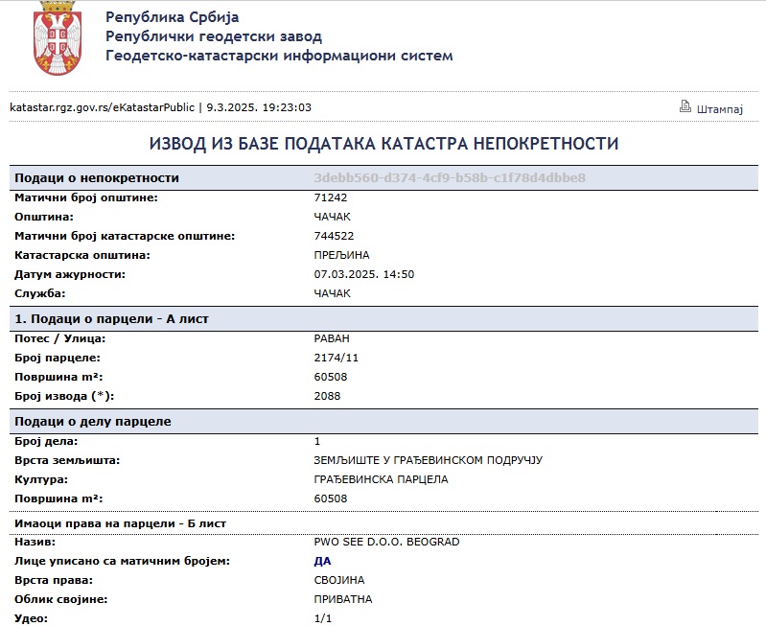Click the section header Подаци о непокретности
The image size is (766, 626).
tap(97, 178)
